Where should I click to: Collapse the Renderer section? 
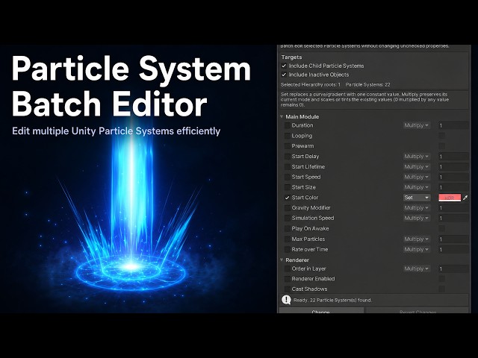(x=282, y=260)
